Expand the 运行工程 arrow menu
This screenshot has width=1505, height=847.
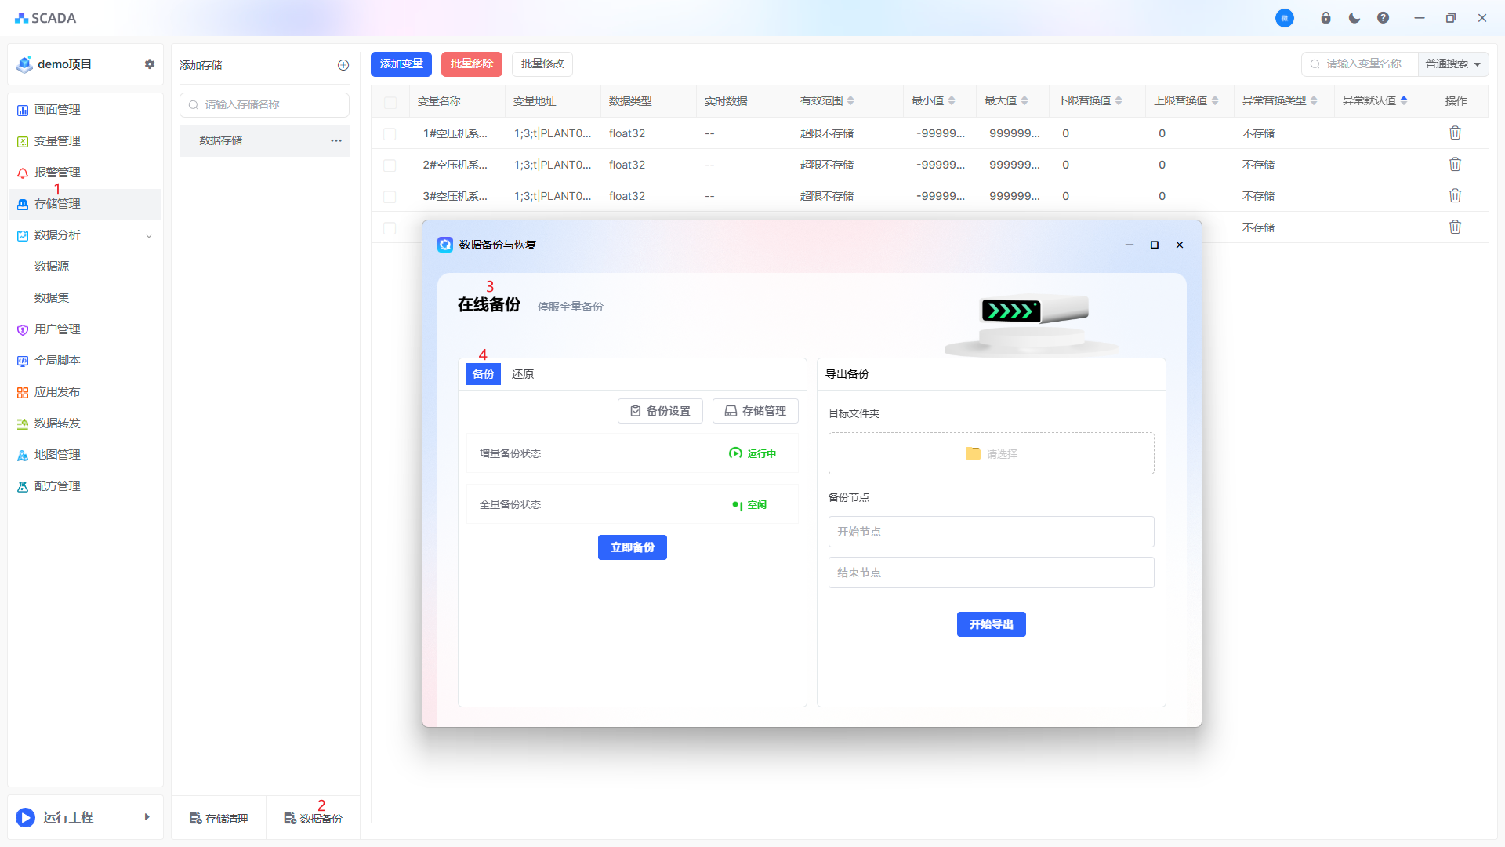point(147,817)
